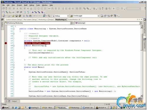Collapse the summary comment outline at line 13

[x=14, y=33]
